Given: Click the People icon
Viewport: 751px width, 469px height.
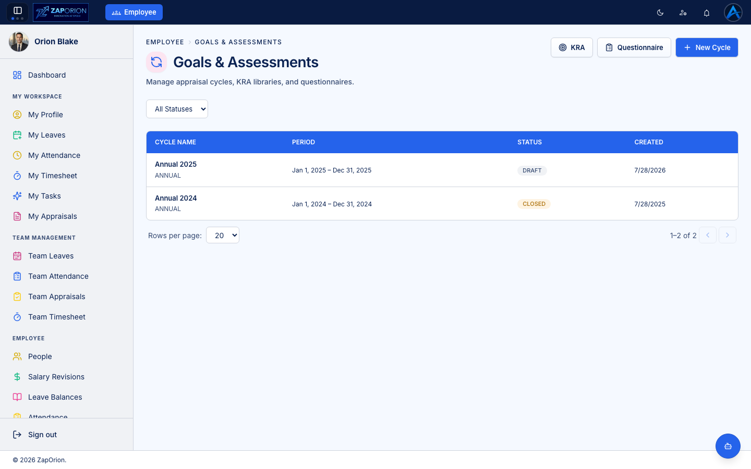Looking at the screenshot, I should tap(17, 356).
